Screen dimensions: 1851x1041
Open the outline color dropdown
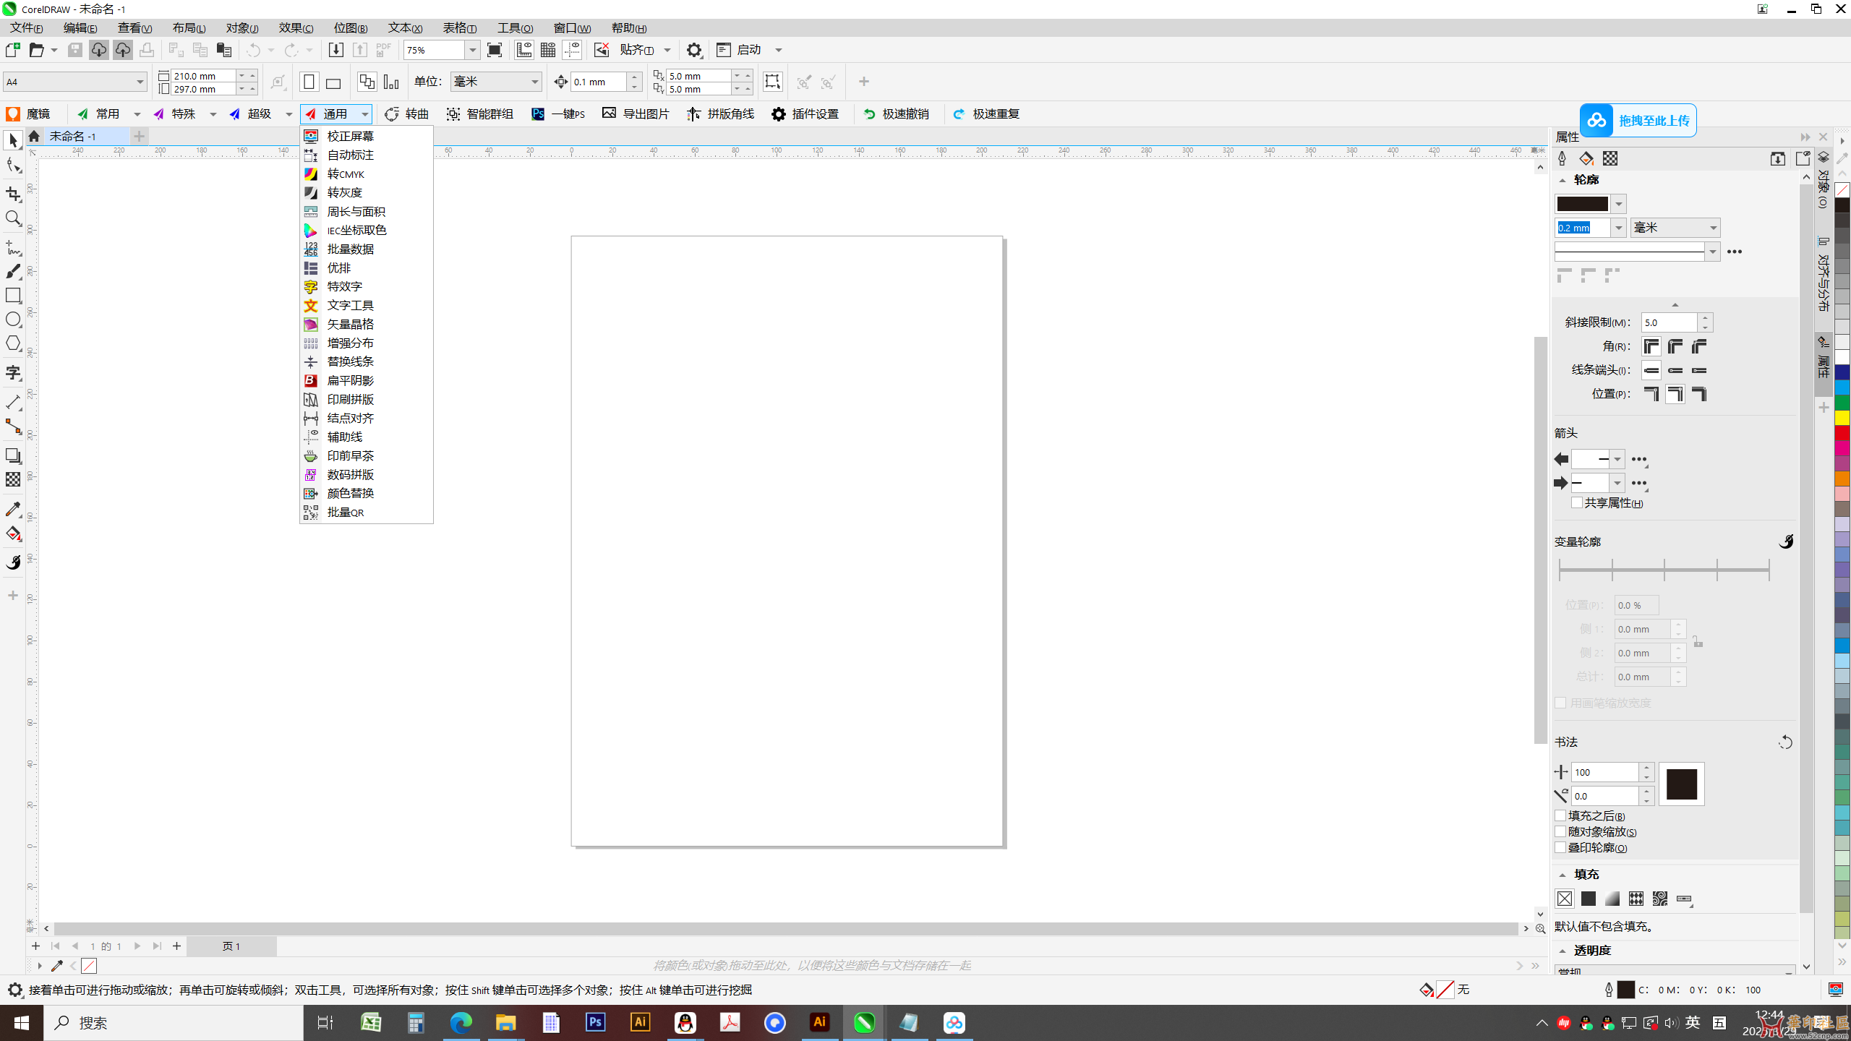click(x=1619, y=204)
